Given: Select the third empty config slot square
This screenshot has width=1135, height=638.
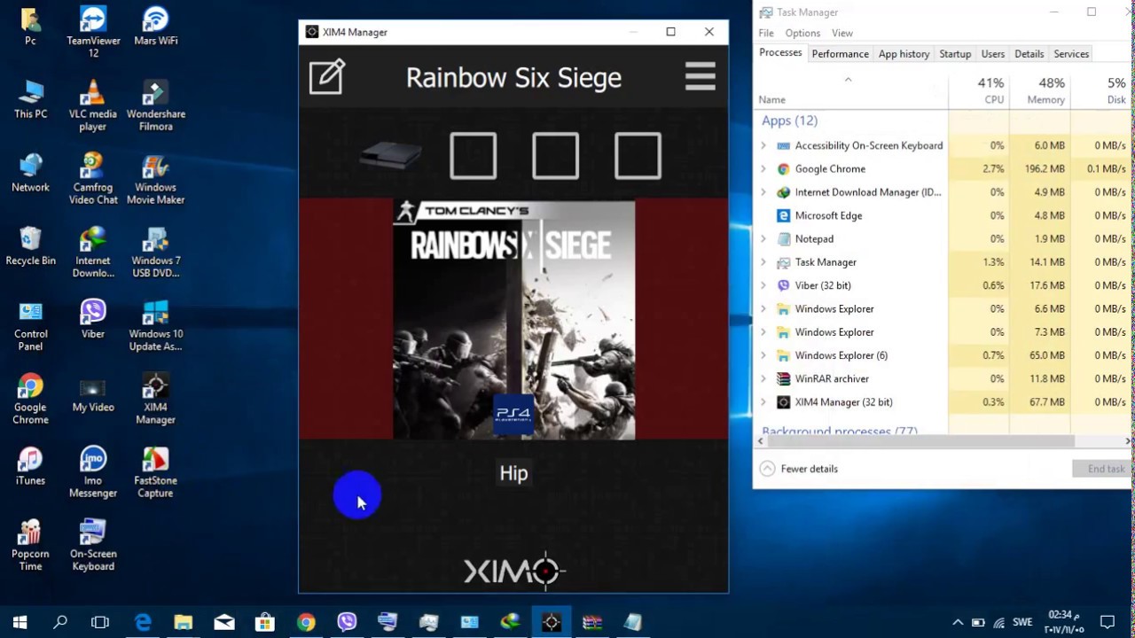Looking at the screenshot, I should click(x=638, y=156).
